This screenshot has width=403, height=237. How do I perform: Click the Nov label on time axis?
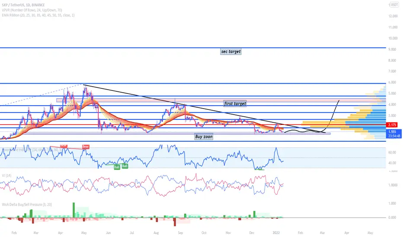228,233
